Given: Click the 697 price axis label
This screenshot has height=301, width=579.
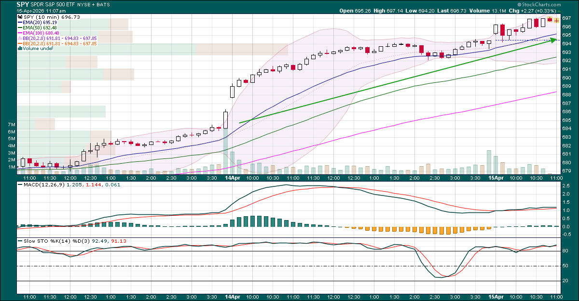Looking at the screenshot, I should (x=566, y=18).
